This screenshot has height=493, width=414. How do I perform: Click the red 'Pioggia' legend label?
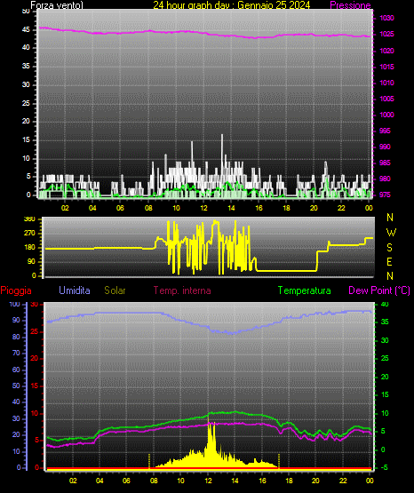pos(16,290)
